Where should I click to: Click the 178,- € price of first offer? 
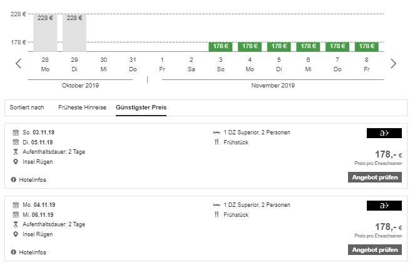pyautogui.click(x=388, y=154)
